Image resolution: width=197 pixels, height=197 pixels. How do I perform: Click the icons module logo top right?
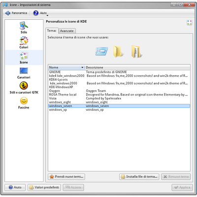click(189, 22)
